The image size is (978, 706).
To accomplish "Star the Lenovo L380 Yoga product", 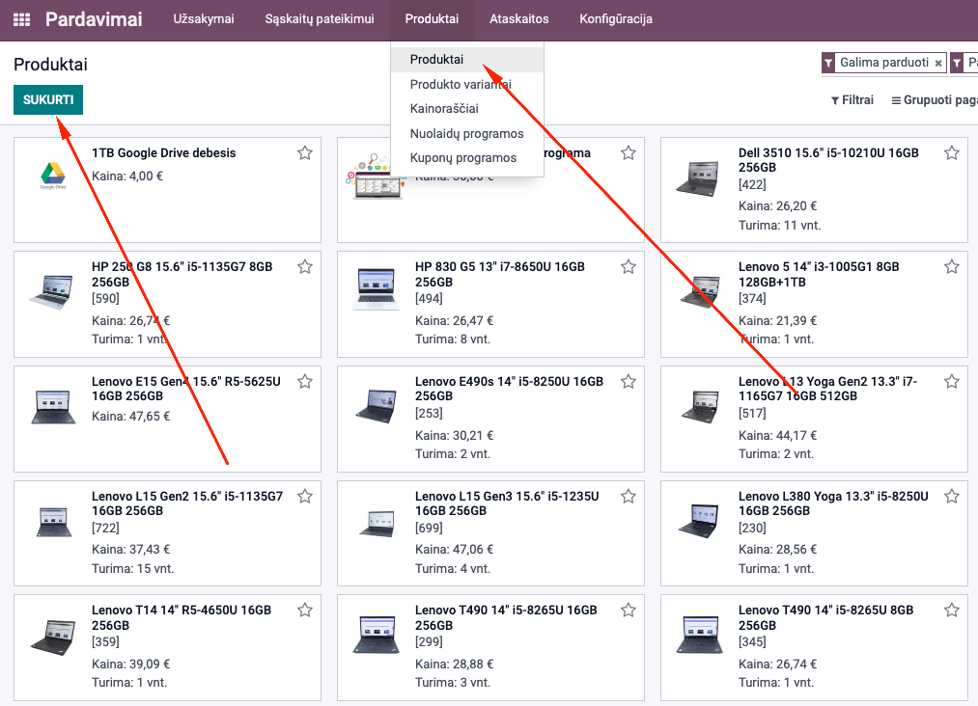I will coord(951,496).
